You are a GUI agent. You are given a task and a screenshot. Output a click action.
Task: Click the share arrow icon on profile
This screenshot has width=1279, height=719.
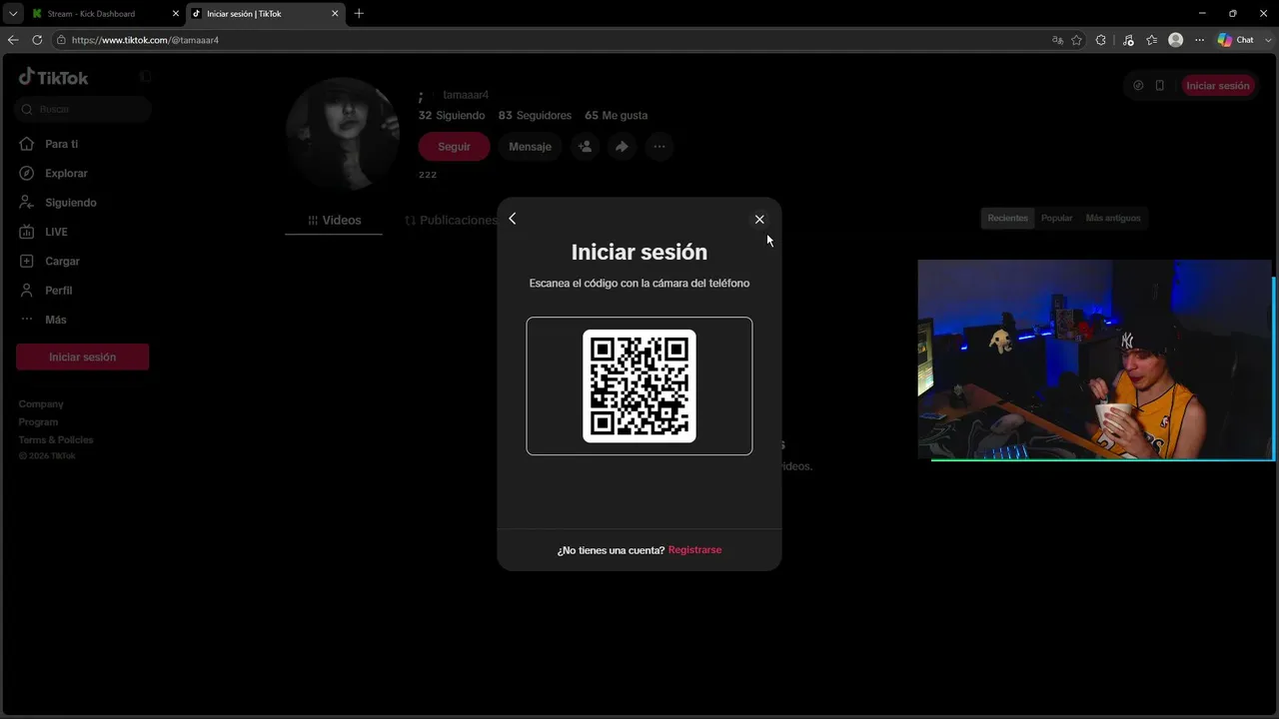point(622,147)
